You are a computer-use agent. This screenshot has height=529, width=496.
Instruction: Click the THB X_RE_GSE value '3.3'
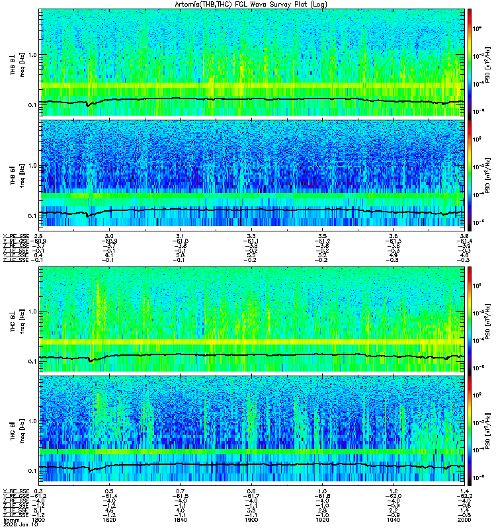click(251, 236)
